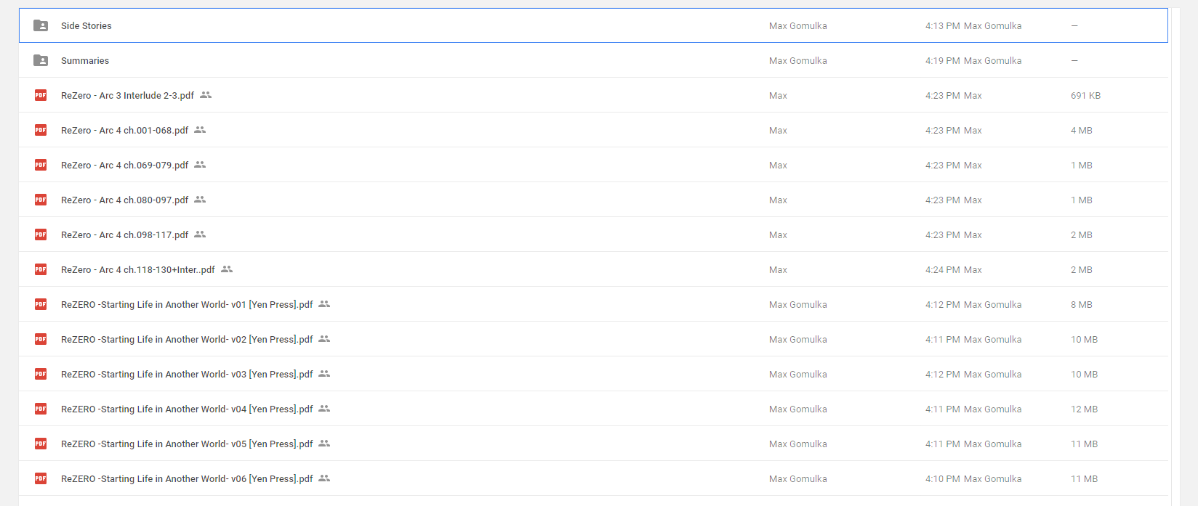Click the PDF icon for Arc 4 ch.118-130+Inter.

[x=41, y=269]
